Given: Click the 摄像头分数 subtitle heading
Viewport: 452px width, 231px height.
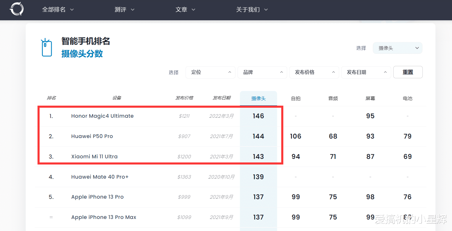Looking at the screenshot, I should [82, 54].
